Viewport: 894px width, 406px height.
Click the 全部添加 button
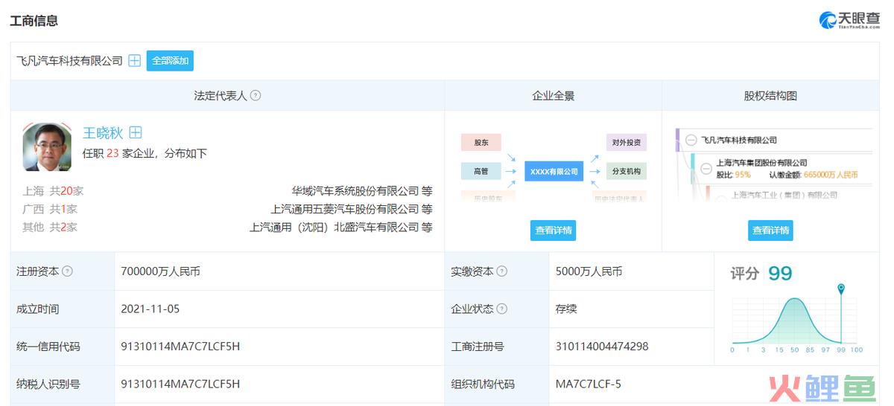170,61
